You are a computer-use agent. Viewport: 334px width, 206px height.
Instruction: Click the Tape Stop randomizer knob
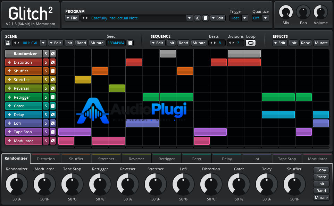pos(72,184)
